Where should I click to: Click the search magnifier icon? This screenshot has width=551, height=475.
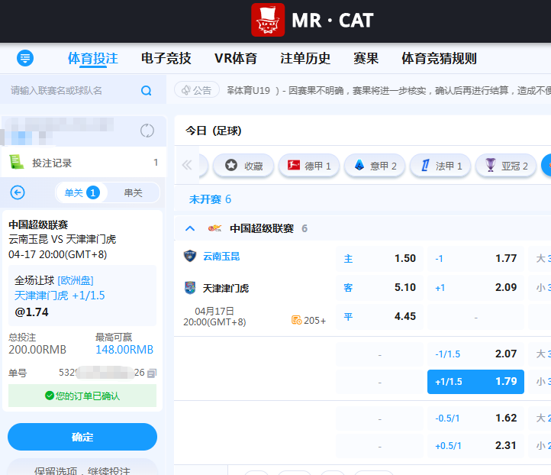click(x=147, y=91)
